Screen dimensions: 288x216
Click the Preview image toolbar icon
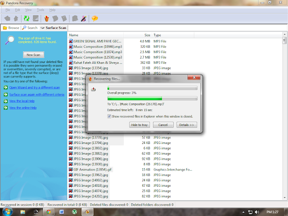click(x=36, y=18)
